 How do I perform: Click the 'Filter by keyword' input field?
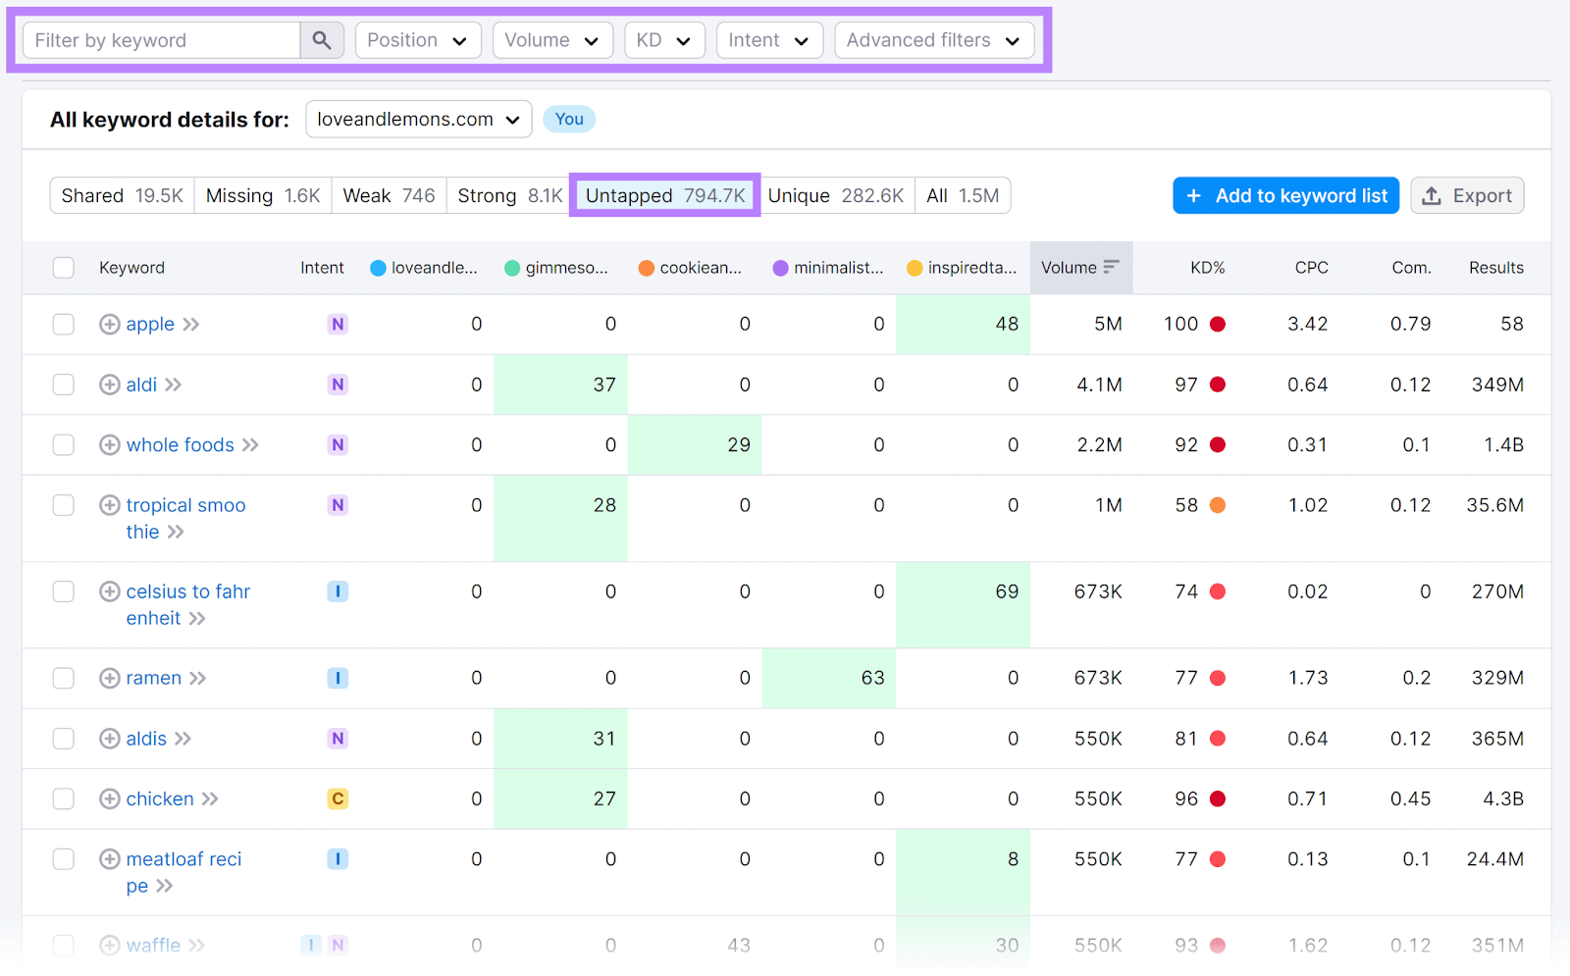(x=162, y=40)
